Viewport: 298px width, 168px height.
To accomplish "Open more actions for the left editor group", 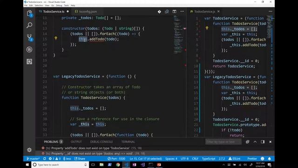I will (182, 12).
